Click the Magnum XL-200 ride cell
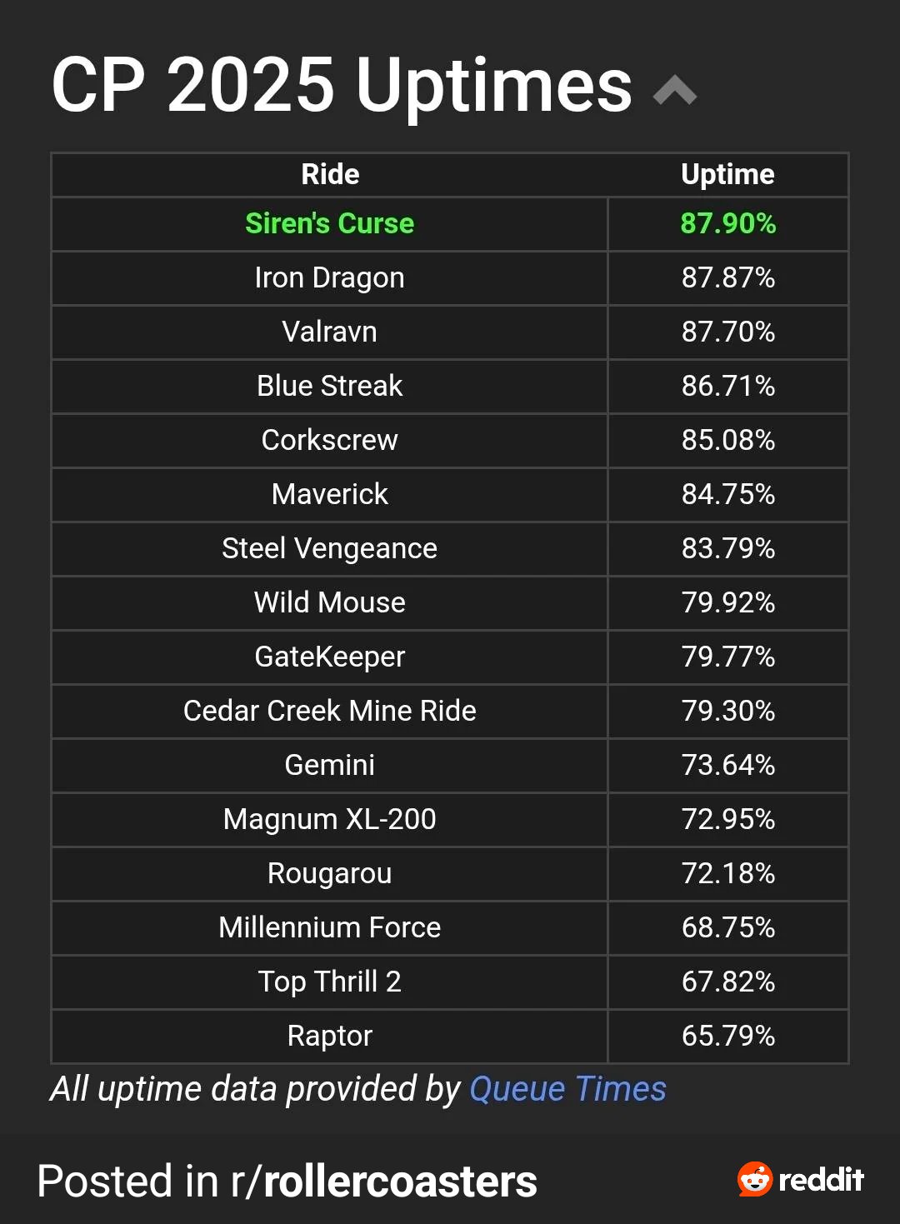This screenshot has width=900, height=1224. tap(330, 820)
